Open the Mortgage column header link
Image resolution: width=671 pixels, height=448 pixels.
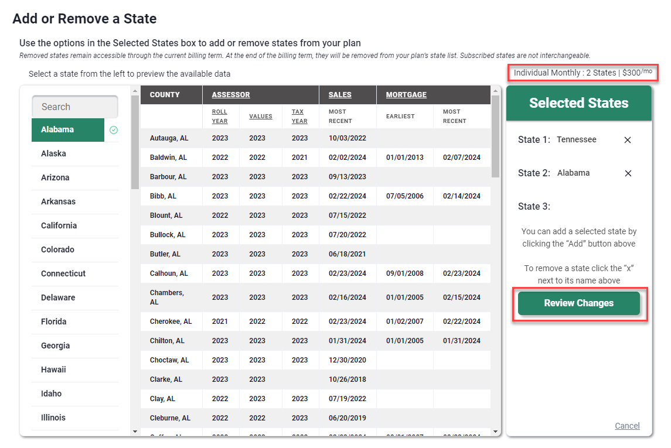point(406,95)
